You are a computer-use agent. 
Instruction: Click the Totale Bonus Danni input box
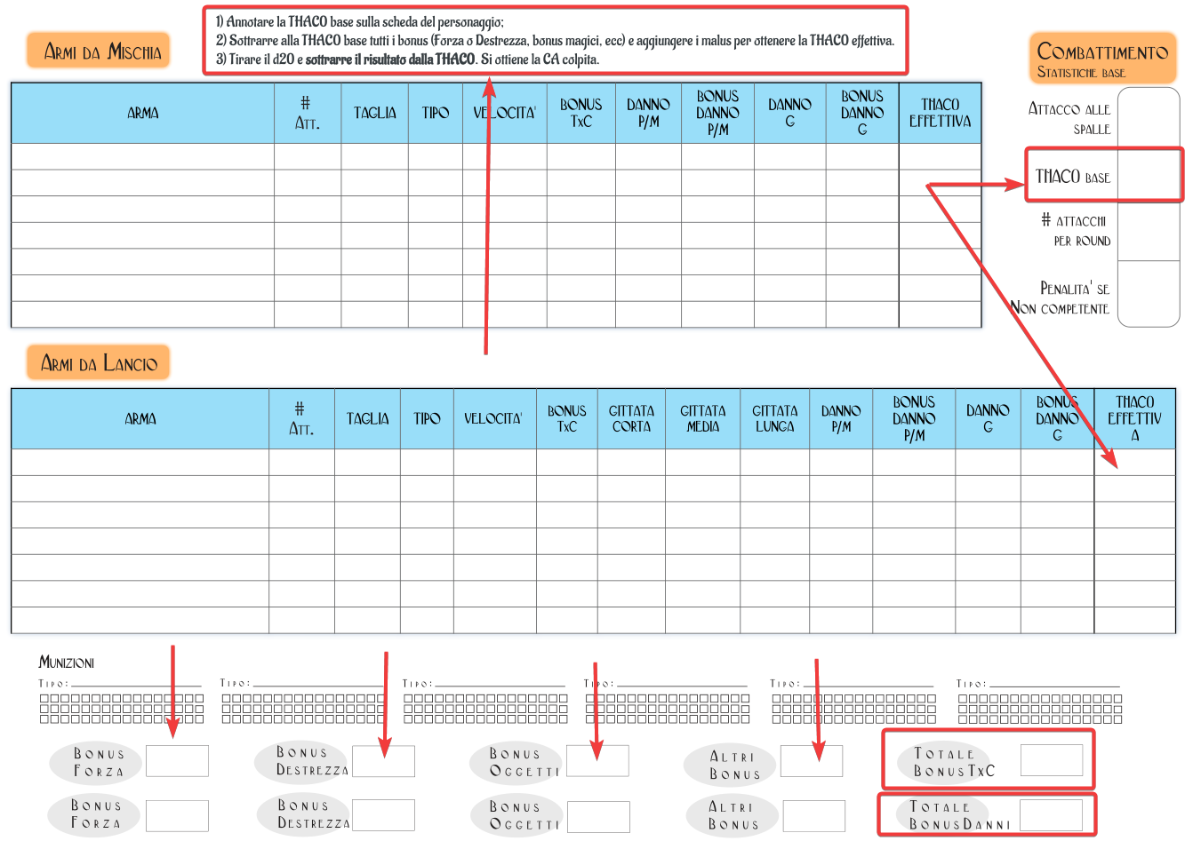point(1051,814)
